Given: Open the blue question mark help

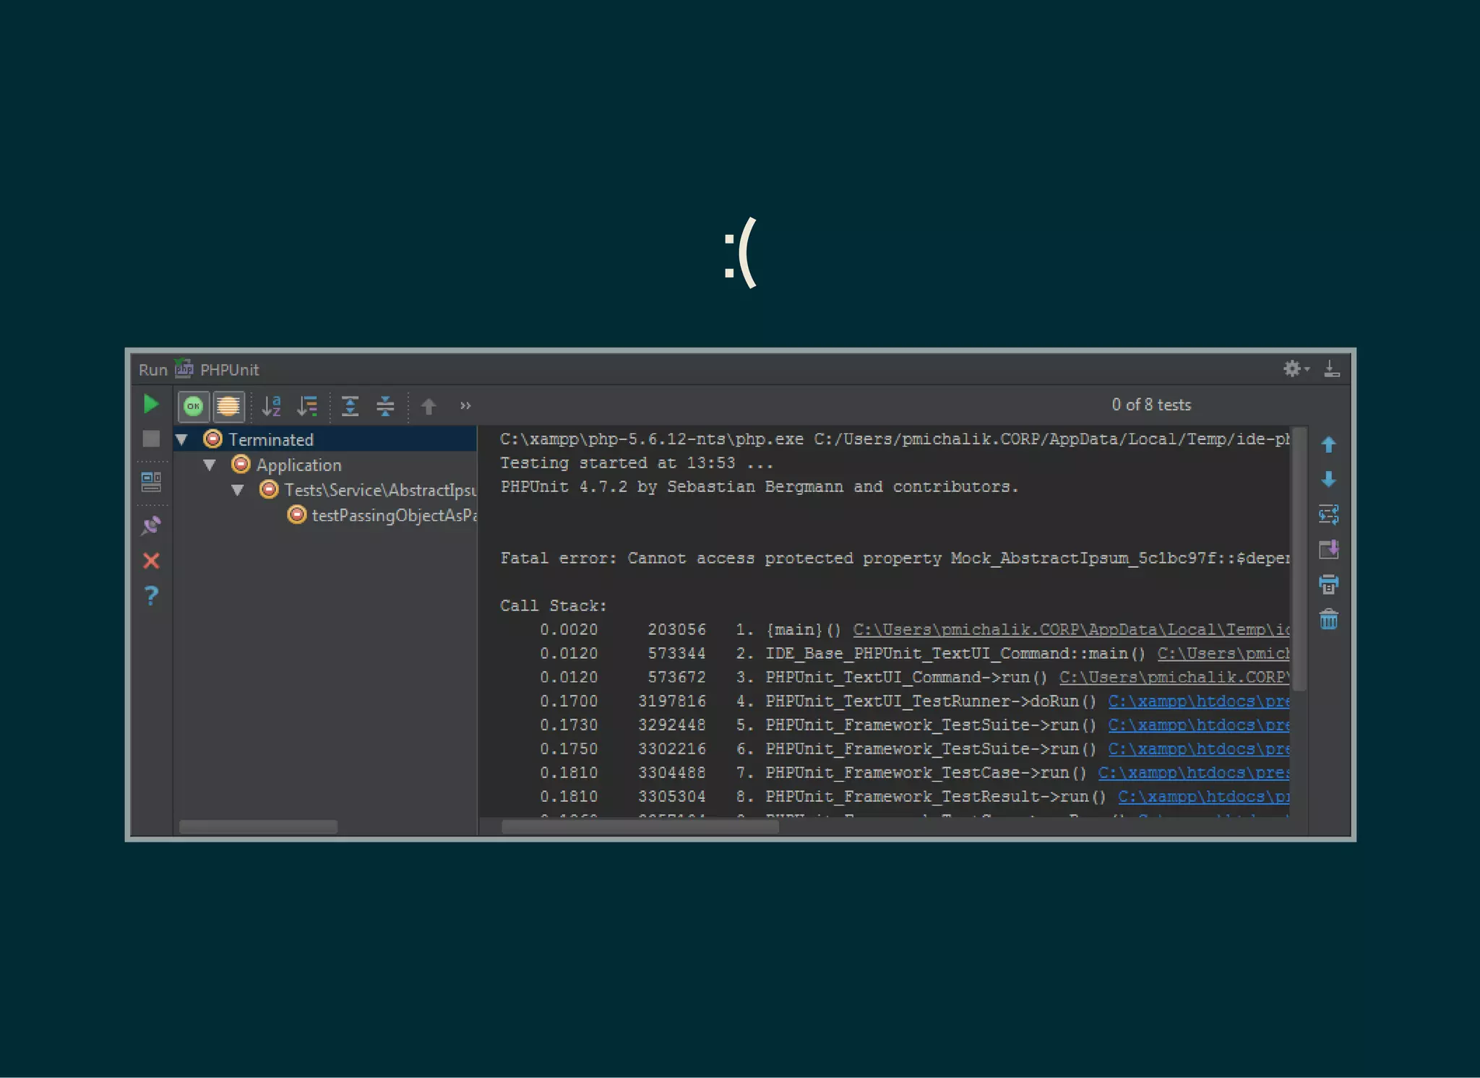Looking at the screenshot, I should coord(151,596).
